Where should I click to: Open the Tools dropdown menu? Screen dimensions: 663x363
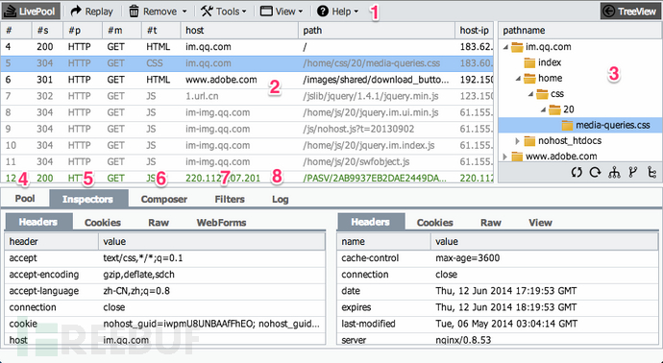tap(224, 12)
